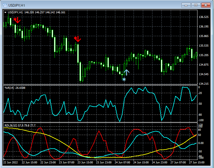Click the 23 Jun 15:00 time label
This screenshot has height=168, width=214.
click(85, 163)
